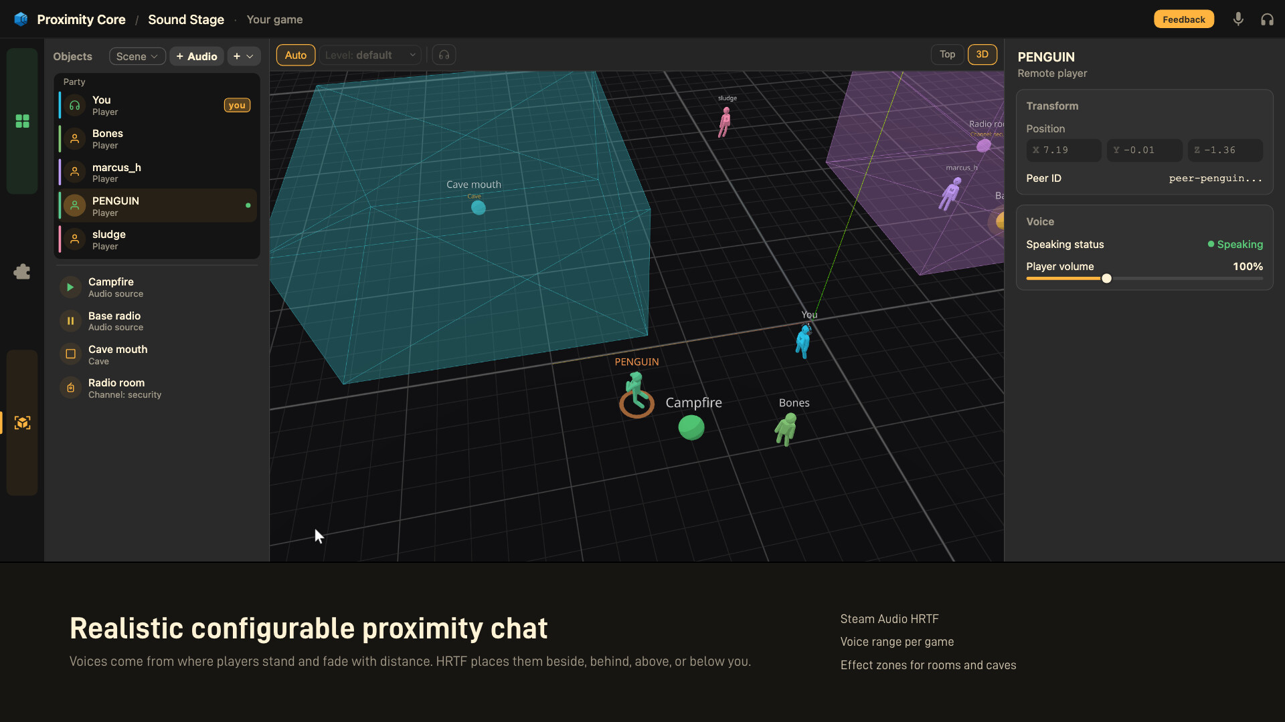
Task: Select marcus_h in the Party list
Action: (157, 172)
